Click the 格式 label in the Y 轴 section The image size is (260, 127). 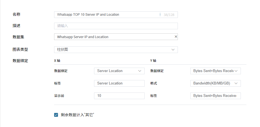(154, 83)
